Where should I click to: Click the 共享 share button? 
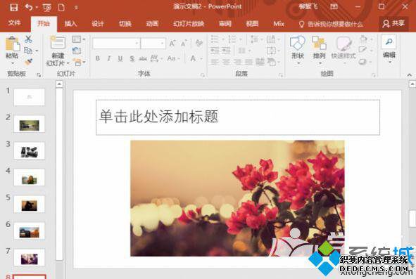[393, 24]
